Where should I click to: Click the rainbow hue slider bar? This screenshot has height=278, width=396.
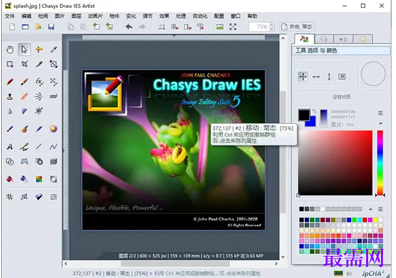[x=380, y=163]
